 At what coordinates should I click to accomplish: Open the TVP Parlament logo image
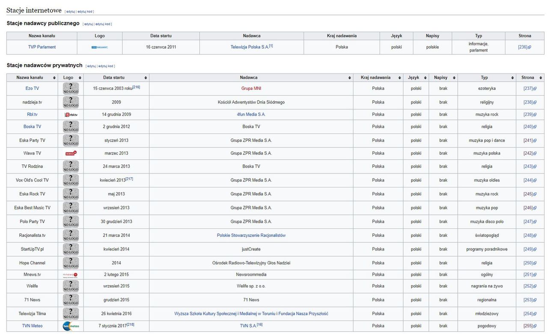[99, 47]
